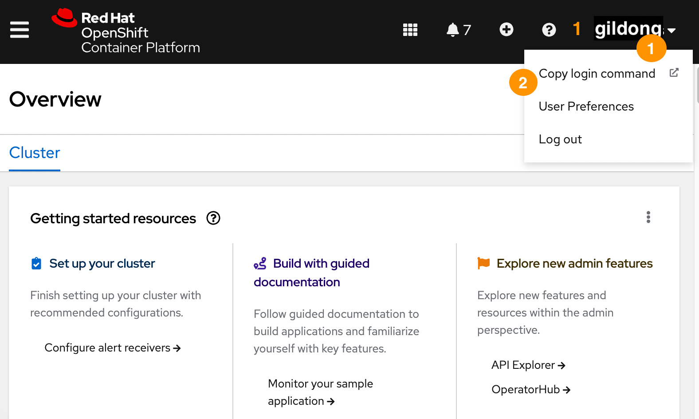Go to OperatorHub link
Image resolution: width=699 pixels, height=419 pixels.
pos(530,390)
